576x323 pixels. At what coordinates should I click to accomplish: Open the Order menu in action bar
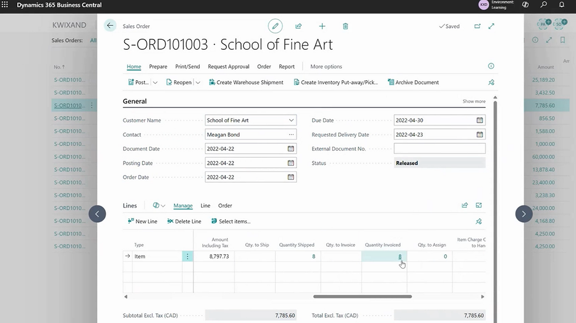(264, 67)
